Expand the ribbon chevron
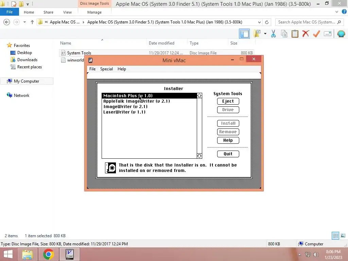 pos(337,12)
